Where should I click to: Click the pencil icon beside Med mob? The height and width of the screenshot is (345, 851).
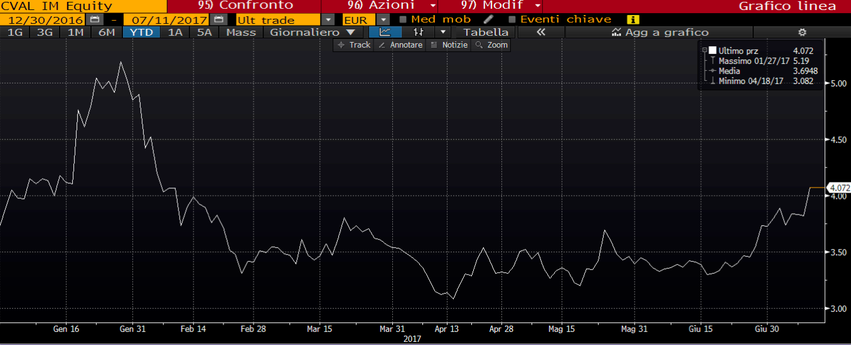point(488,19)
